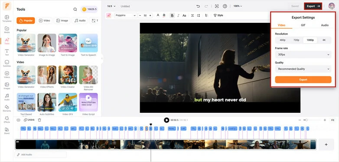This screenshot has height=162, width=339.
Task: Open the Audio sidebar section
Action: 7,97
